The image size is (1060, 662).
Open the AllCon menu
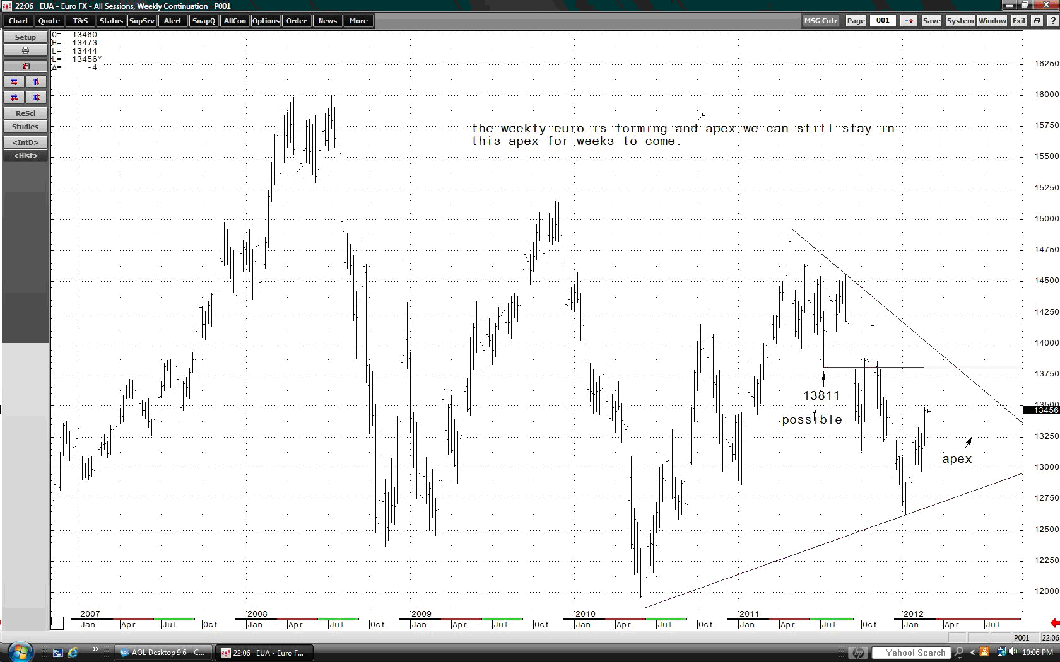(x=235, y=21)
